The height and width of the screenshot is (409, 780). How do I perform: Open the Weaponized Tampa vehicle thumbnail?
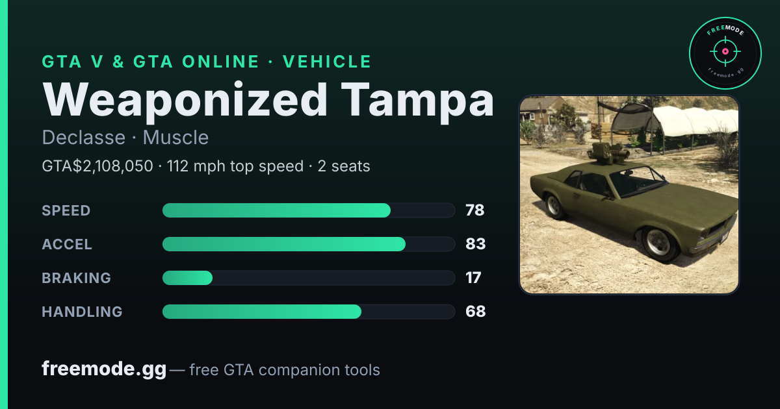pyautogui.click(x=629, y=195)
